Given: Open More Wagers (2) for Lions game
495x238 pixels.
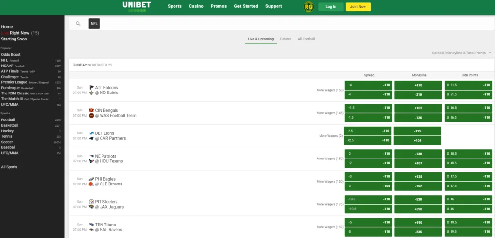Looking at the screenshot, I should [331, 136].
